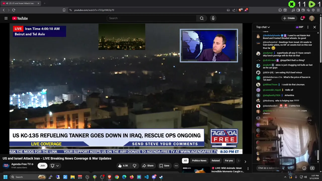322x181 pixels.
Task: Close the US and Israel Attack Iran tab
Action: point(38,3)
